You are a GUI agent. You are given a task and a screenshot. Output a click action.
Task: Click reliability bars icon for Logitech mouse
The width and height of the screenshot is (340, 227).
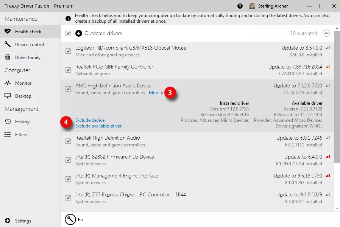(328, 48)
